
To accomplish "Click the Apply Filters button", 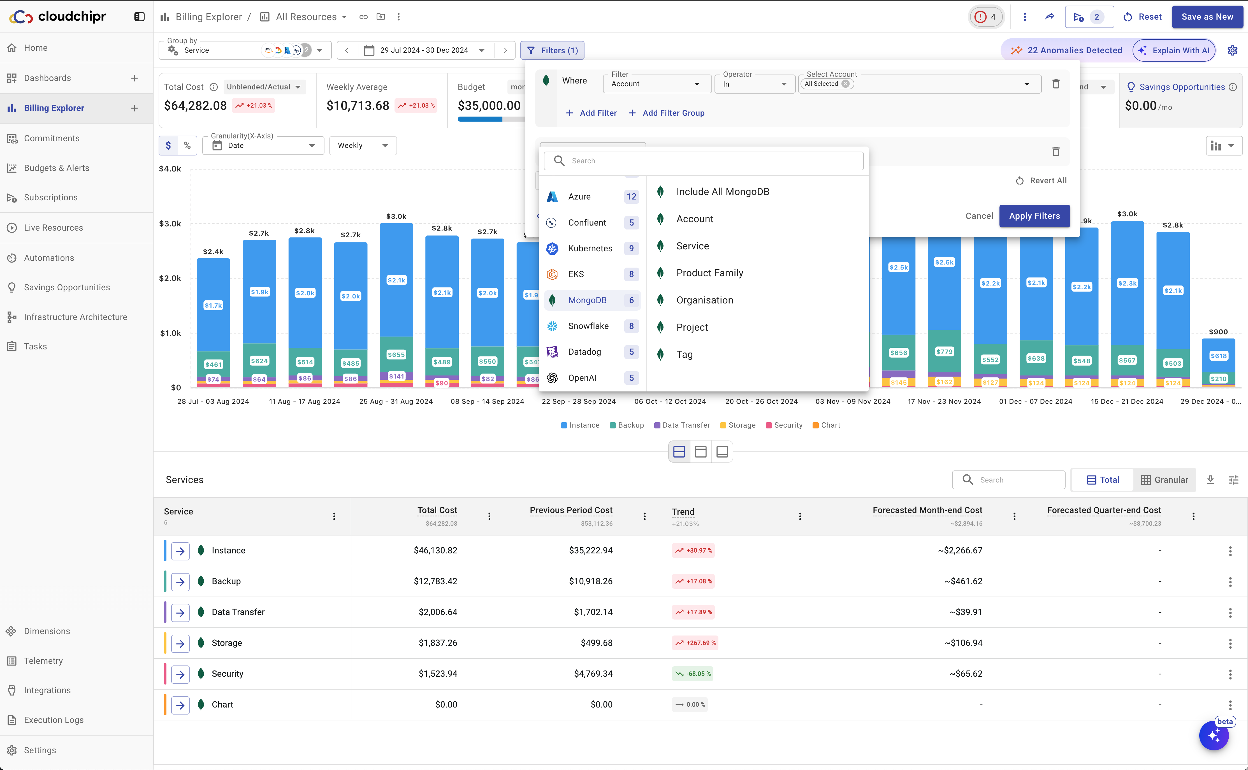I will click(x=1034, y=216).
